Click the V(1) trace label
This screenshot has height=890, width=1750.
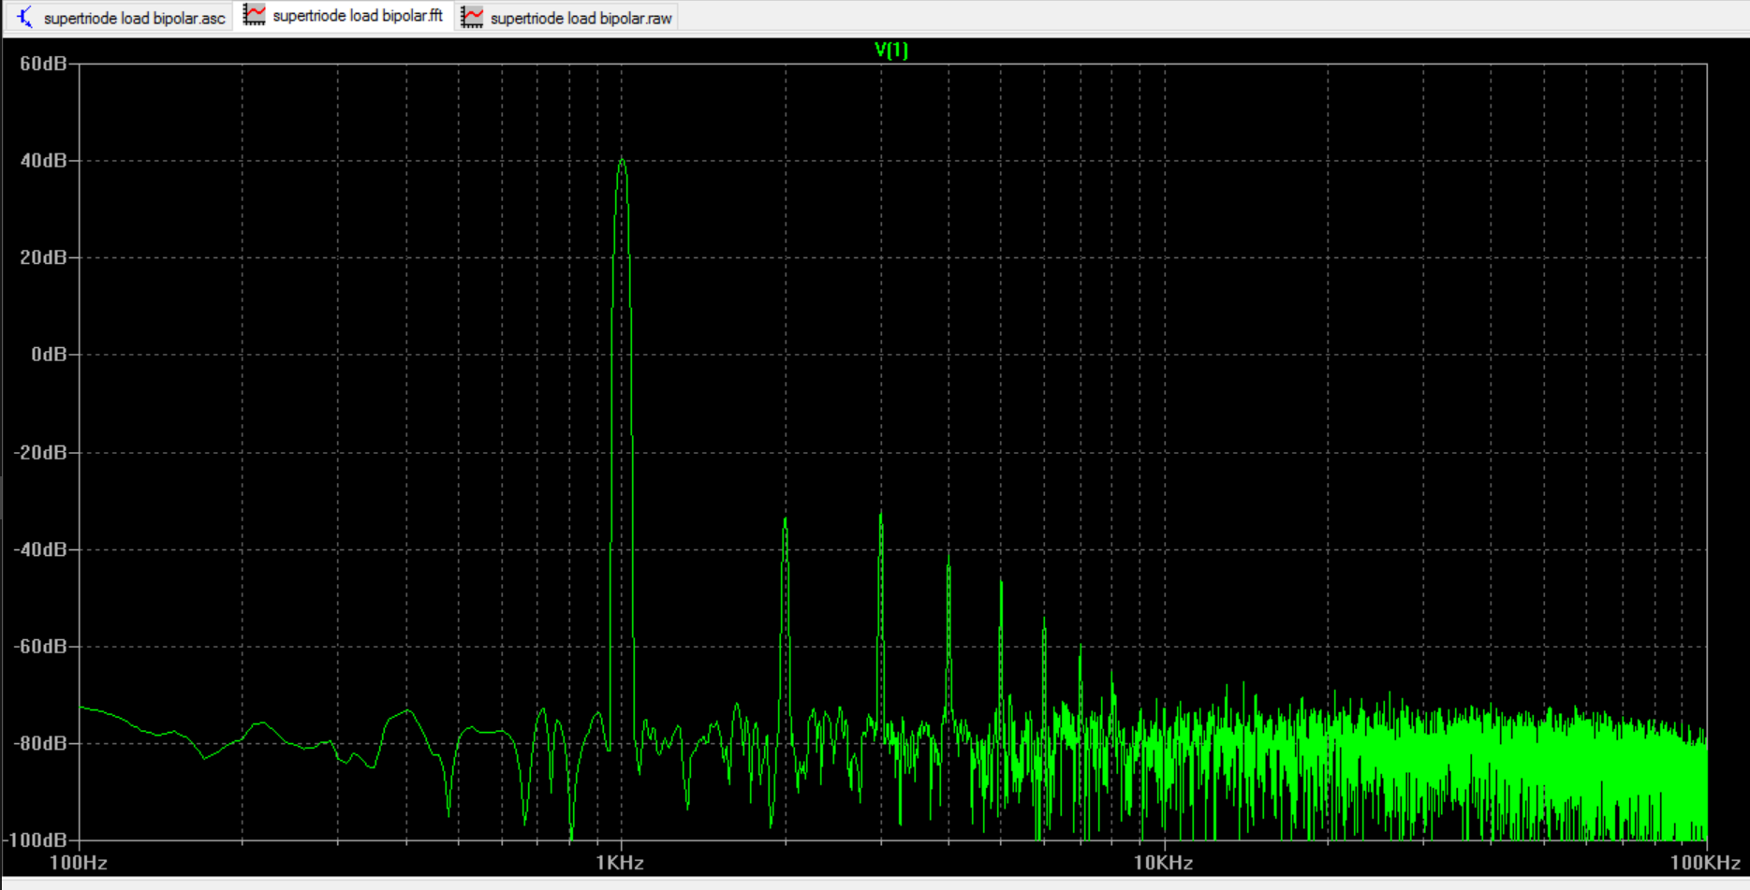891,50
